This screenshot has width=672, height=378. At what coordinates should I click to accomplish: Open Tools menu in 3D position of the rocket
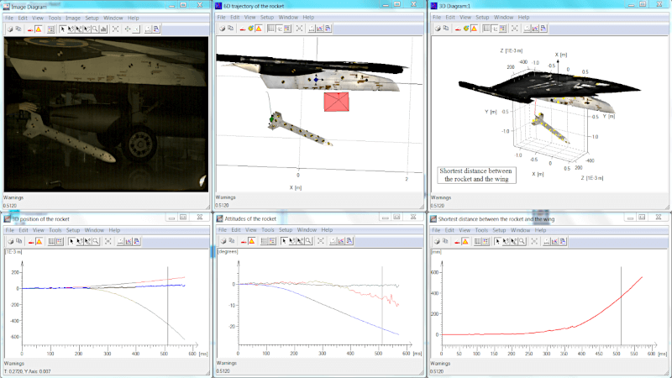[x=55, y=230]
